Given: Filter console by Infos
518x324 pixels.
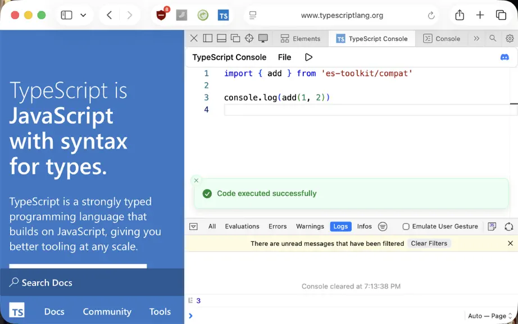Looking at the screenshot, I should (x=365, y=227).
